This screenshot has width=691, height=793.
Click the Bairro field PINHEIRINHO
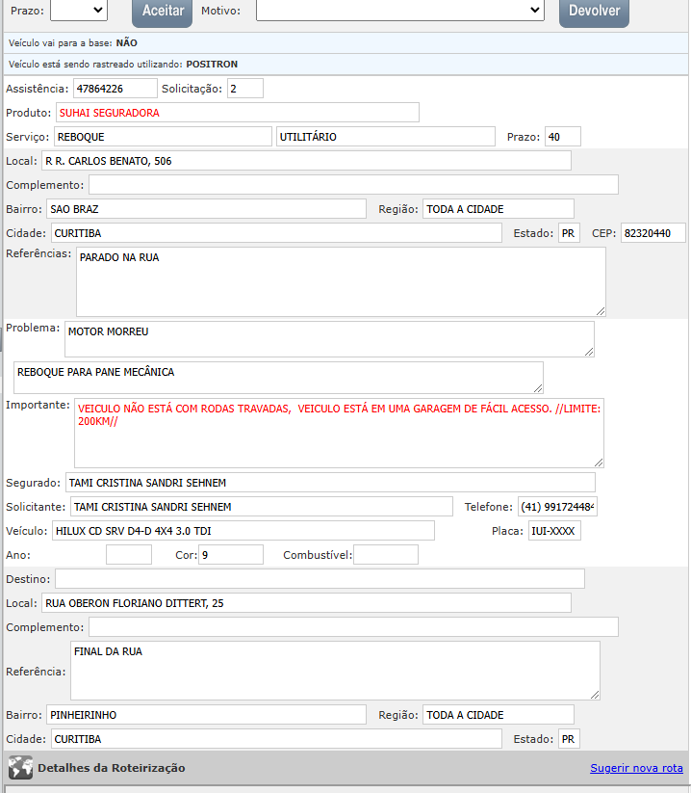point(207,715)
